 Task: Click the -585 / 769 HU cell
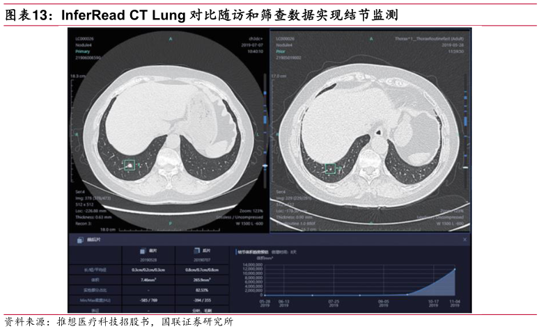click(x=148, y=300)
